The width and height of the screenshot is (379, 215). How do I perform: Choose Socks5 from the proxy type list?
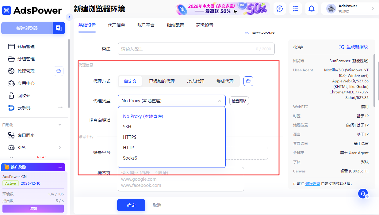[x=172, y=158]
